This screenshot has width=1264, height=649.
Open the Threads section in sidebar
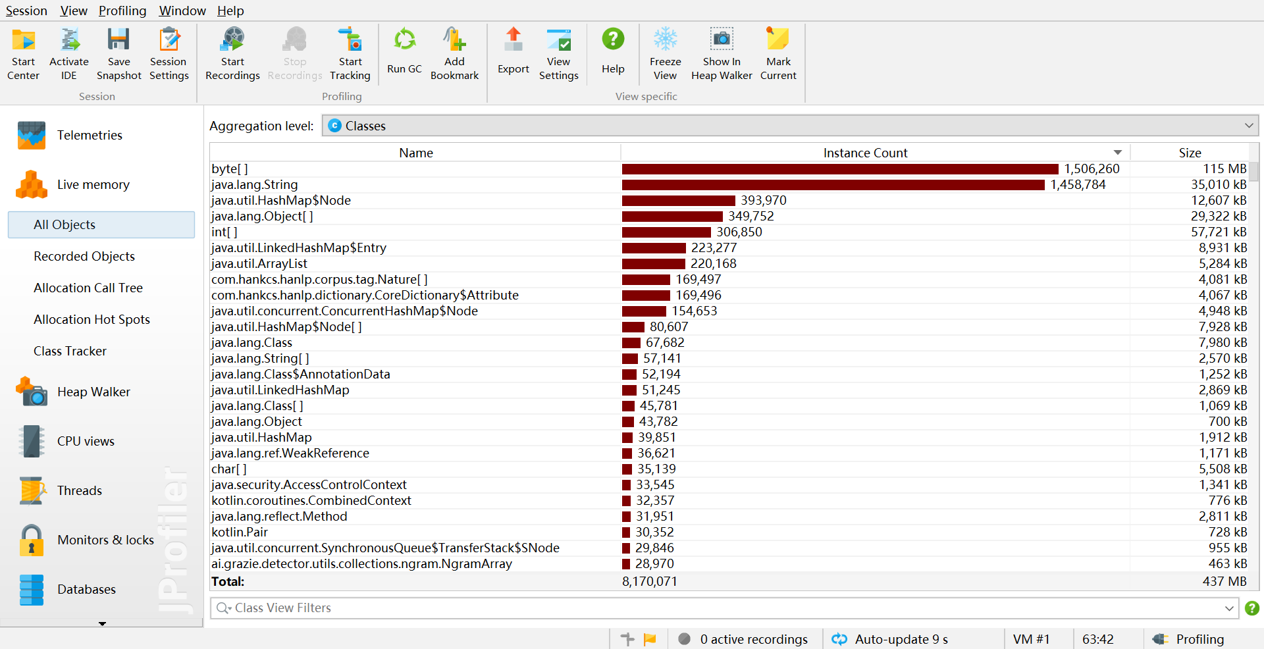(79, 490)
